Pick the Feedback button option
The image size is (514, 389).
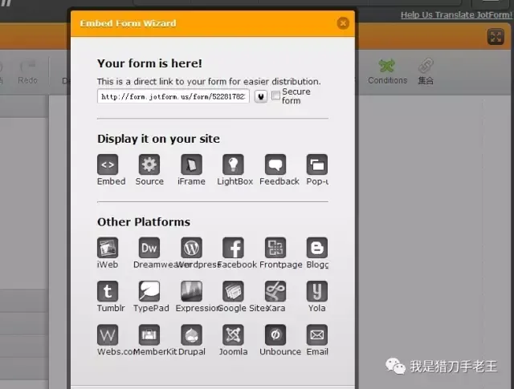(275, 164)
